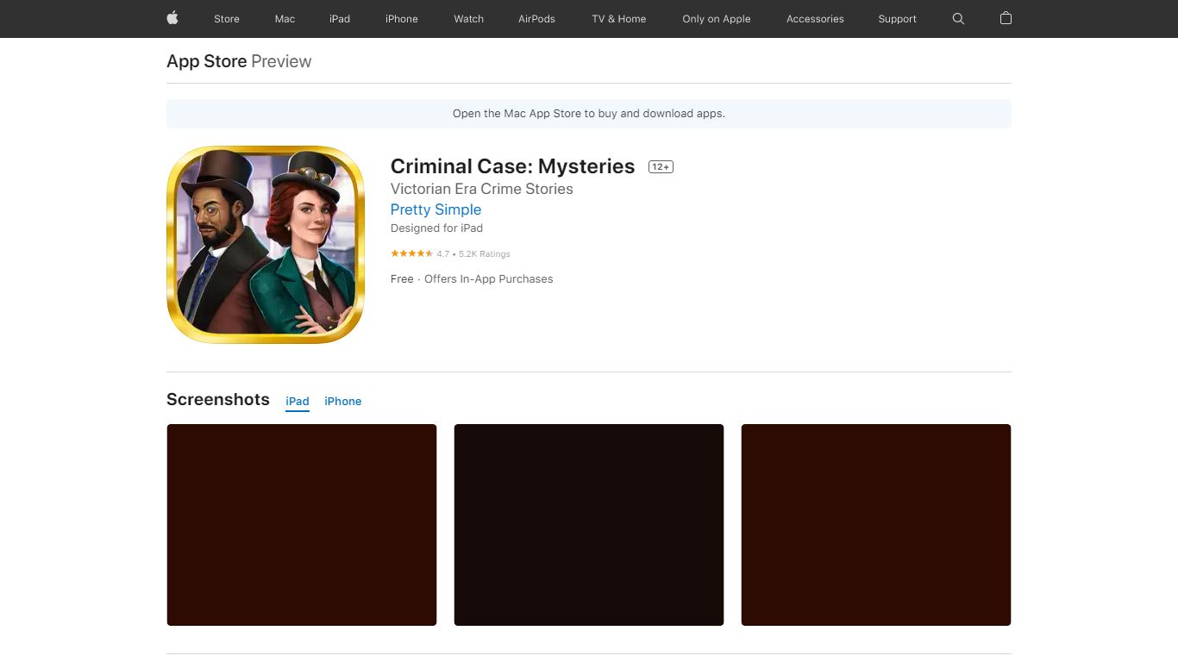Open the Support menu
The height and width of the screenshot is (662, 1178).
[898, 19]
